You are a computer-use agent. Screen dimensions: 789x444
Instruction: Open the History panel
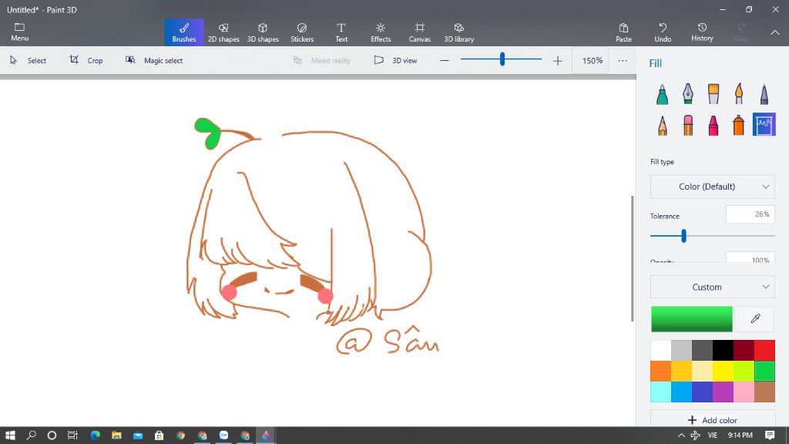point(702,32)
